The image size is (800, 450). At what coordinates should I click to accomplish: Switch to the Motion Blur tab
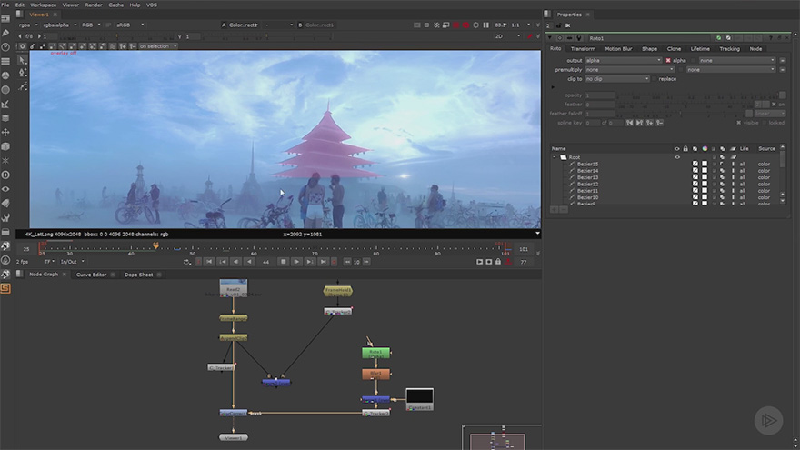618,49
